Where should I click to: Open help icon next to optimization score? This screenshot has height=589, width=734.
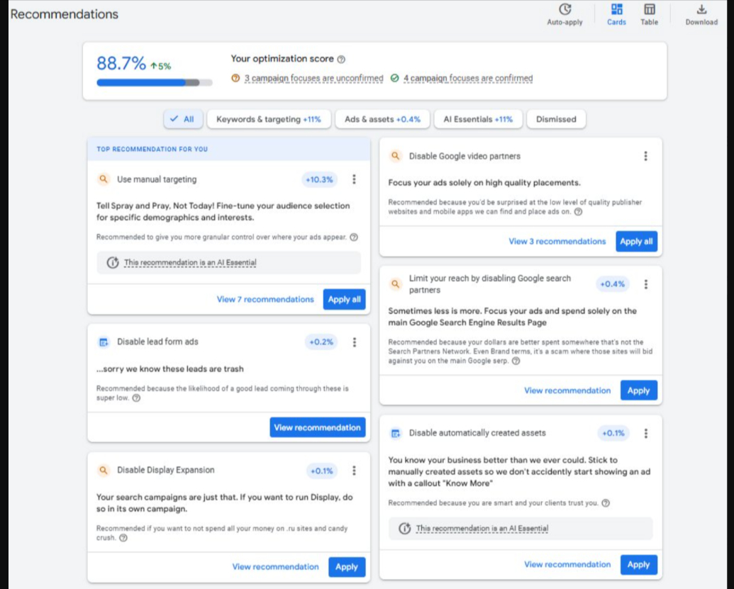pyautogui.click(x=341, y=60)
